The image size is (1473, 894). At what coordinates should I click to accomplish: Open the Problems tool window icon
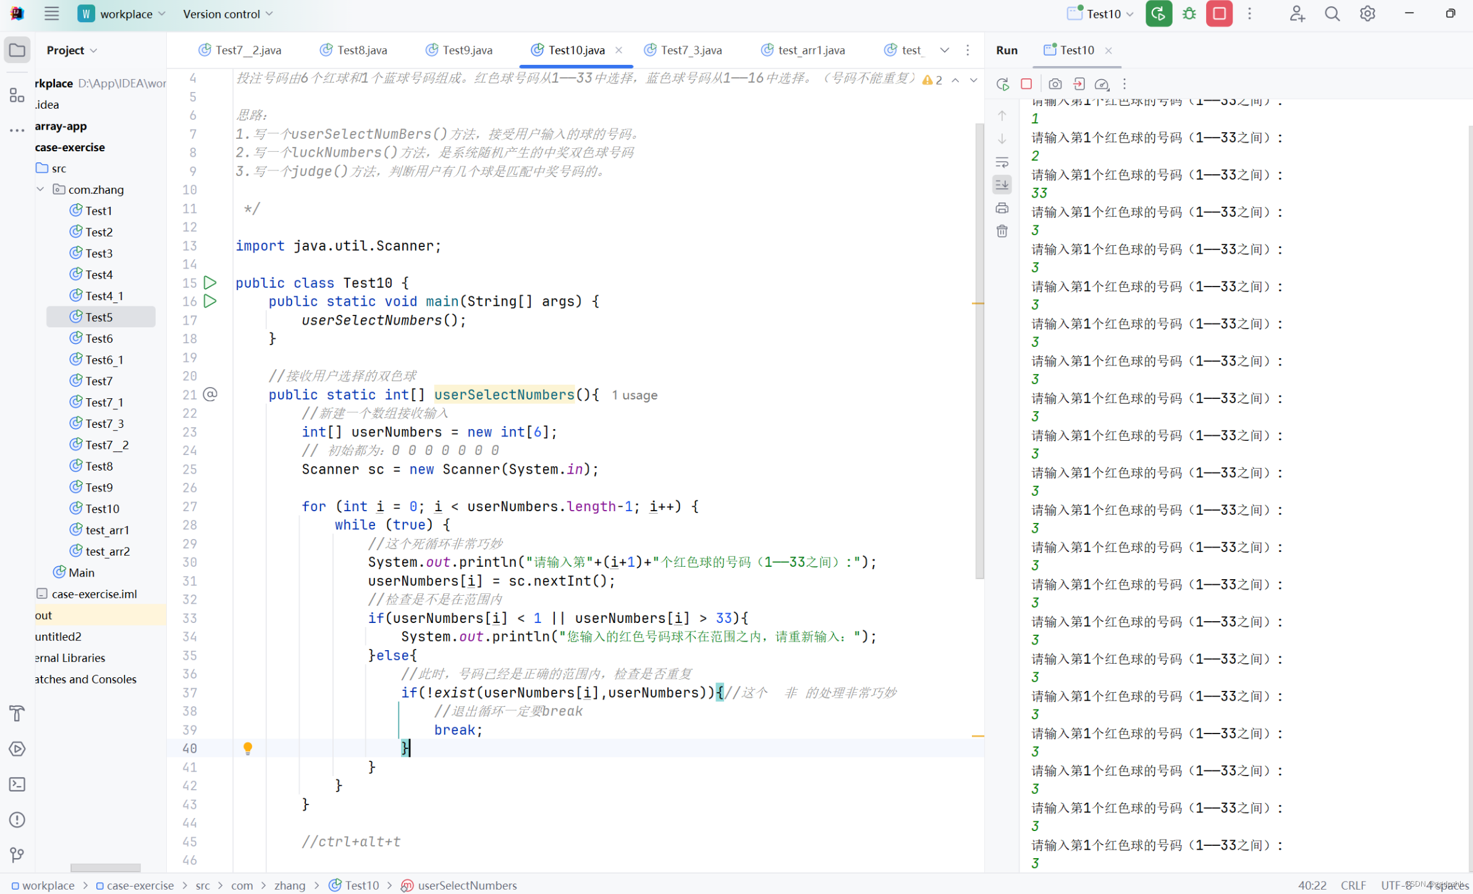pos(17,819)
